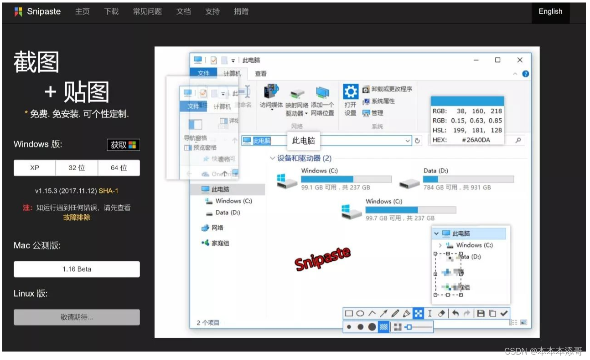Choose the eraser tool
This screenshot has height=360, width=590.
pyautogui.click(x=441, y=314)
